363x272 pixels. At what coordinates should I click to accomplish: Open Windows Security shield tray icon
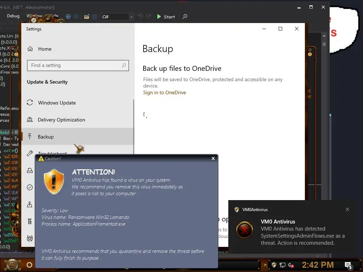(274, 265)
